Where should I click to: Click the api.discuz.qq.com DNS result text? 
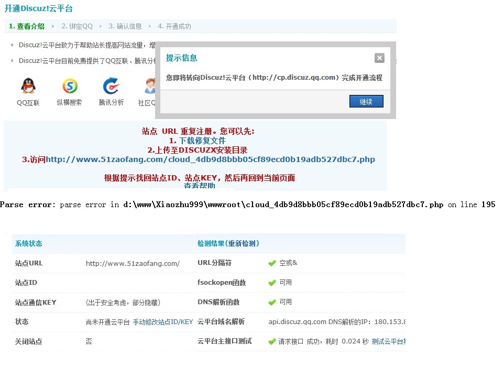(x=337, y=321)
